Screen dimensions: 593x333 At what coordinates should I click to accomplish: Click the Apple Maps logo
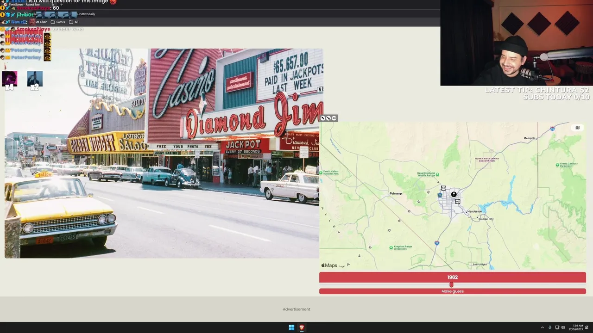[329, 265]
